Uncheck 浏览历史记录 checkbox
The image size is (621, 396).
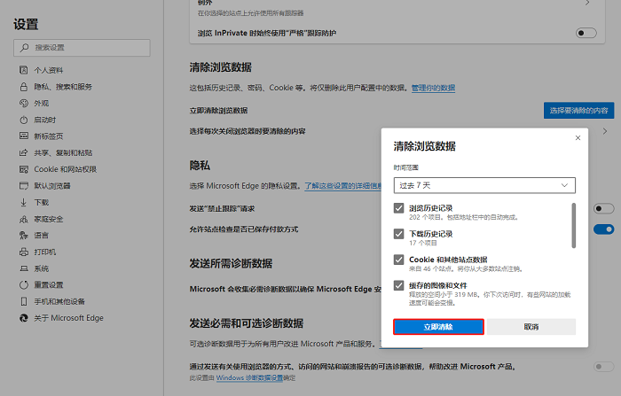point(399,208)
